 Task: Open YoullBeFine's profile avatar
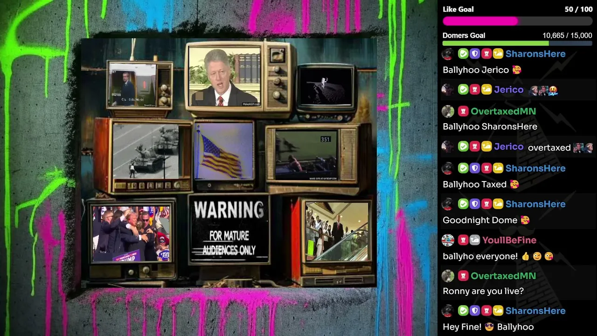pos(448,240)
